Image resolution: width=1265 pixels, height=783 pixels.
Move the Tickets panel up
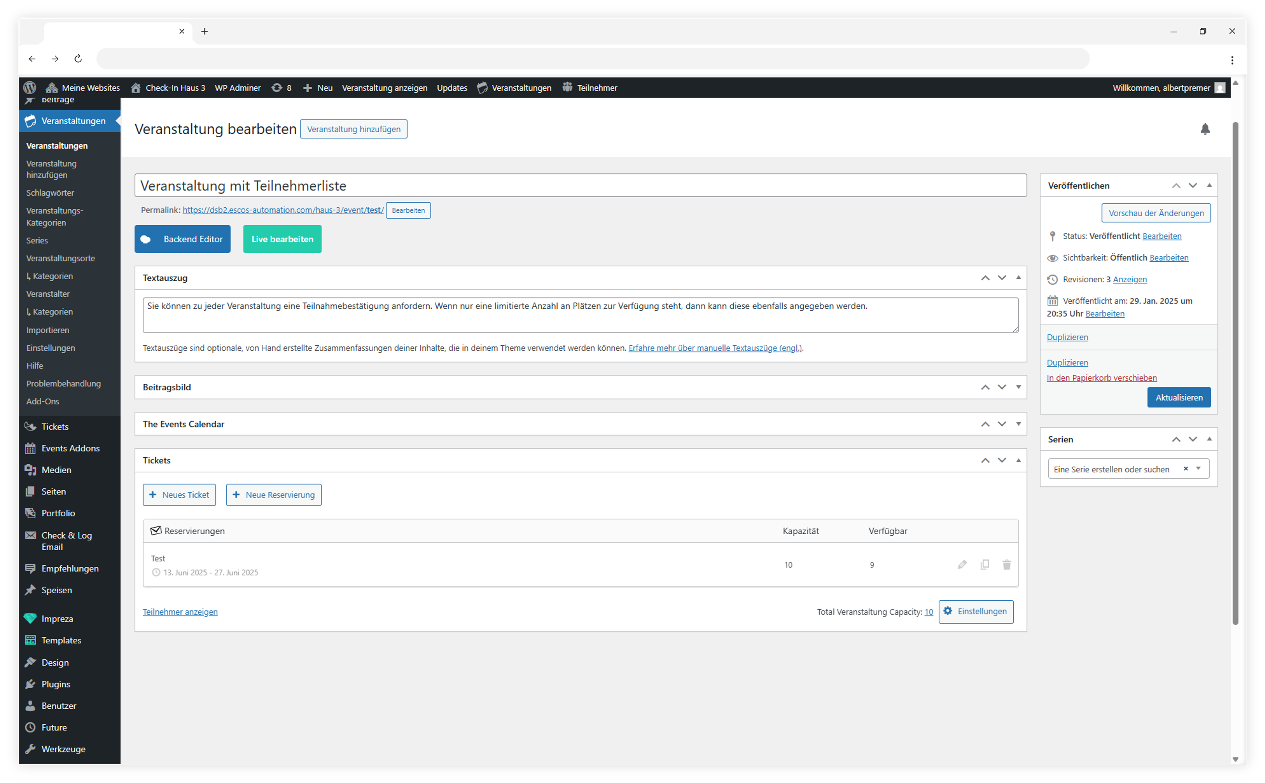985,460
